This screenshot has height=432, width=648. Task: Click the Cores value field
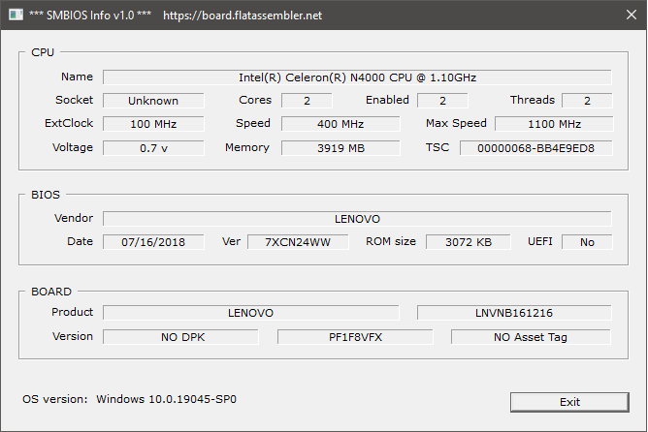point(307,101)
